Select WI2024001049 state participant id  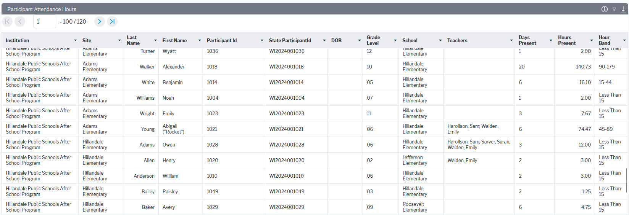pyautogui.click(x=296, y=191)
